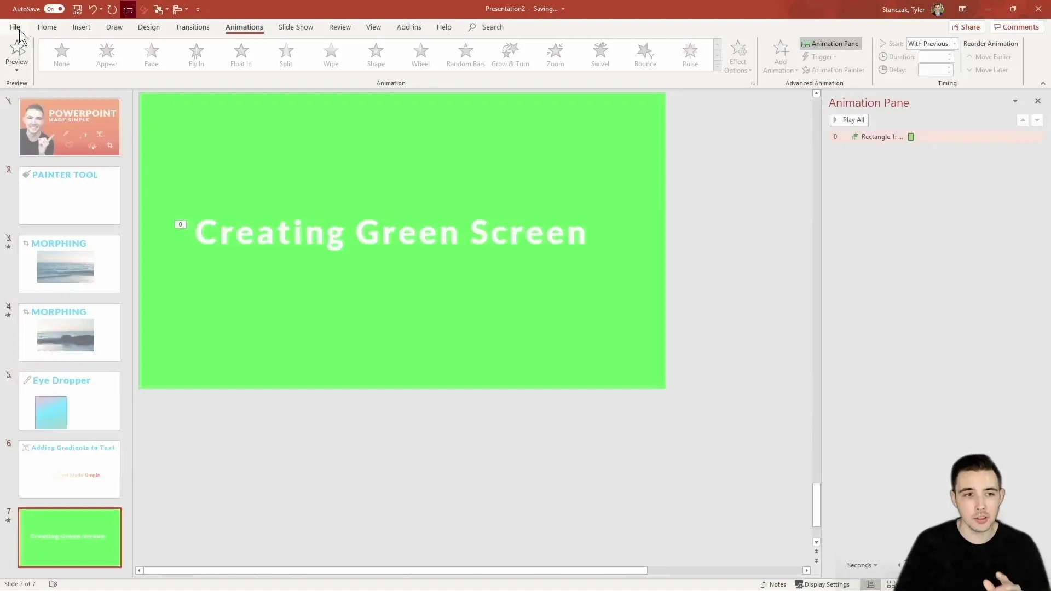
Task: Click the vertical slide scrollbar thumb
Action: pyautogui.click(x=816, y=505)
